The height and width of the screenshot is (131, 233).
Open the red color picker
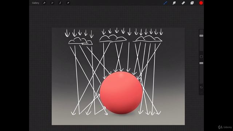(x=201, y=3)
